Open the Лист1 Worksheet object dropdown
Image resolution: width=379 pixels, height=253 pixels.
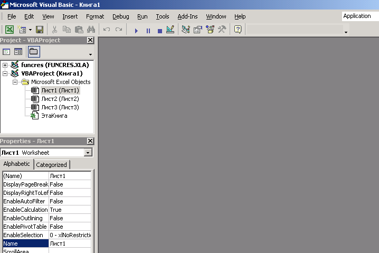[x=88, y=153]
